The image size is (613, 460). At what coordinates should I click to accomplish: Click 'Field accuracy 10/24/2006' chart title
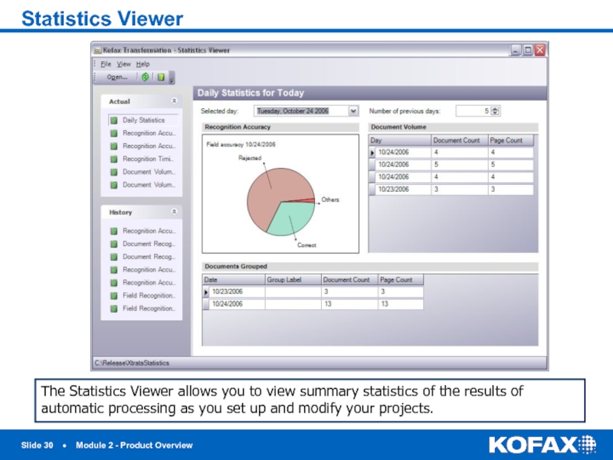241,144
